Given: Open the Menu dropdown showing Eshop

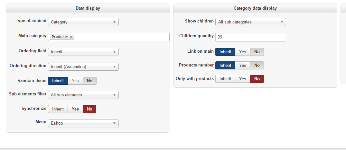Looking at the screenshot, I should coord(83,123).
